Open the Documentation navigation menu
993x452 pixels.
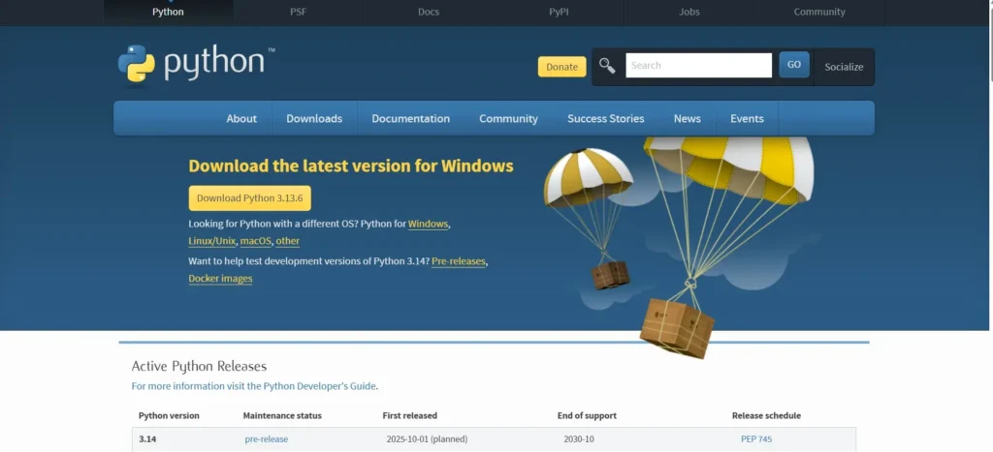coord(411,118)
